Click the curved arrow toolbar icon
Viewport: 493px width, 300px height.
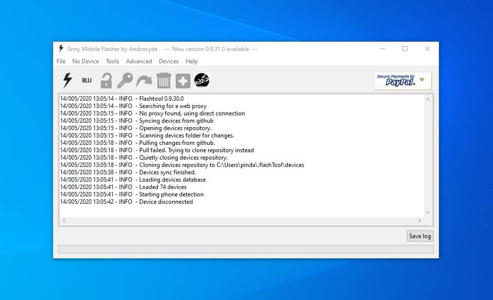point(144,80)
